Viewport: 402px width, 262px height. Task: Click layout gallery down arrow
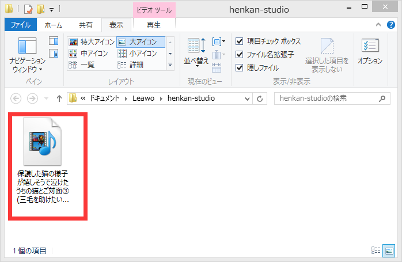170,54
